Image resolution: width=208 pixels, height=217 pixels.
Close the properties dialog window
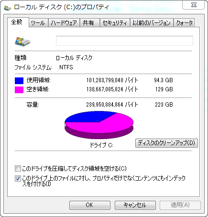pyautogui.click(x=193, y=5)
